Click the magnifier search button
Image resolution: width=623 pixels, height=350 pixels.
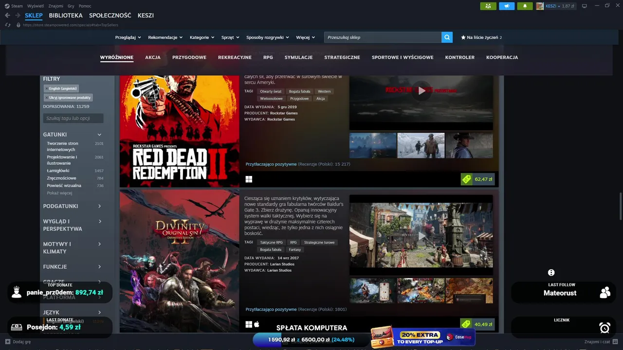447,37
